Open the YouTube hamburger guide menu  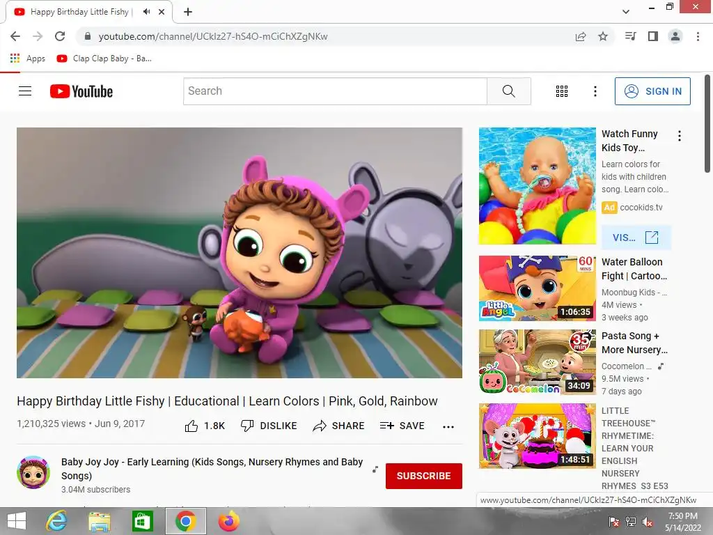pos(25,91)
